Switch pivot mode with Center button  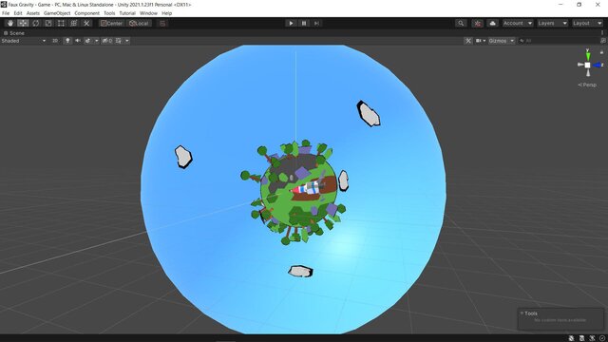(112, 23)
